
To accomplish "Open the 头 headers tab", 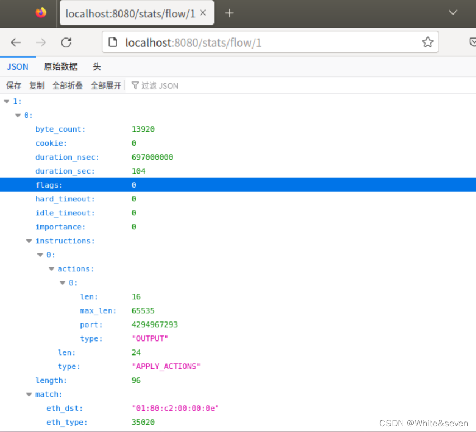I will (x=97, y=66).
